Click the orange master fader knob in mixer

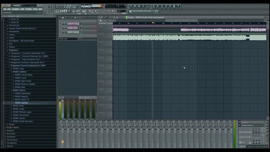[x=62, y=141]
